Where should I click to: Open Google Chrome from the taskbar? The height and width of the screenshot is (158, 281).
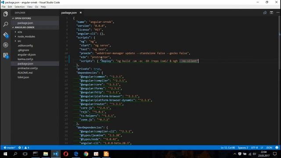coord(86,154)
